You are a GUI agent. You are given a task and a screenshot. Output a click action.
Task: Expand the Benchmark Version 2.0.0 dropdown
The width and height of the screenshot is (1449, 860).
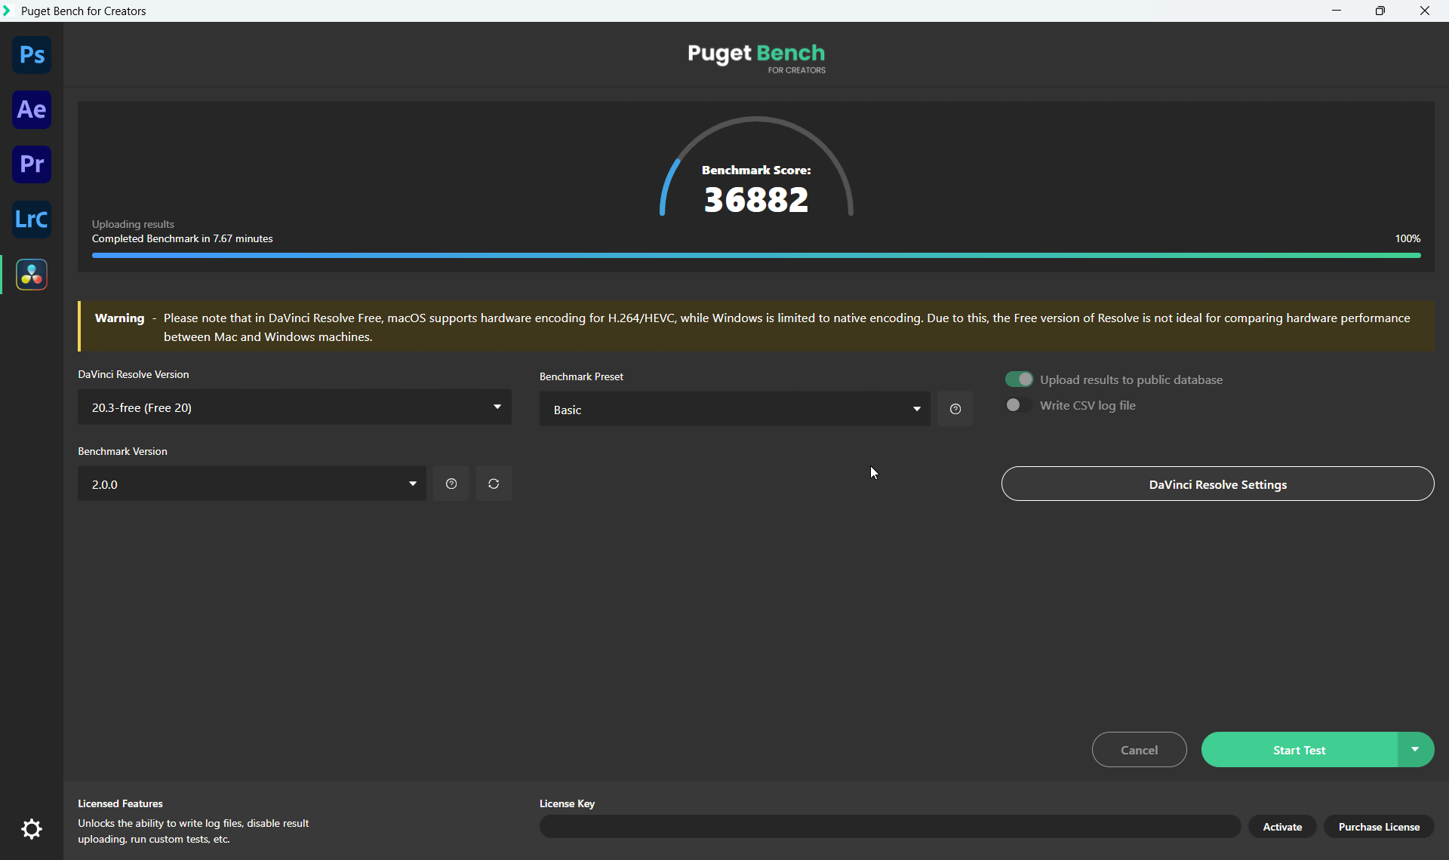point(251,484)
